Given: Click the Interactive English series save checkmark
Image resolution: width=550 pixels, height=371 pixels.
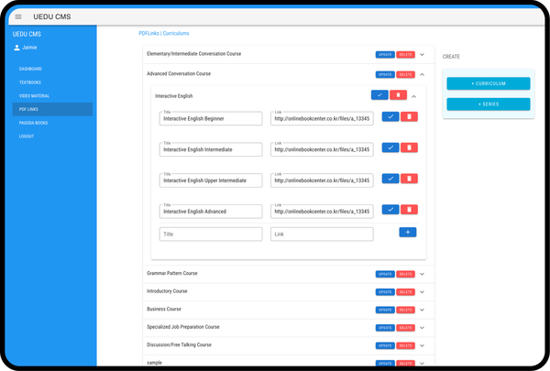Looking at the screenshot, I should [379, 95].
